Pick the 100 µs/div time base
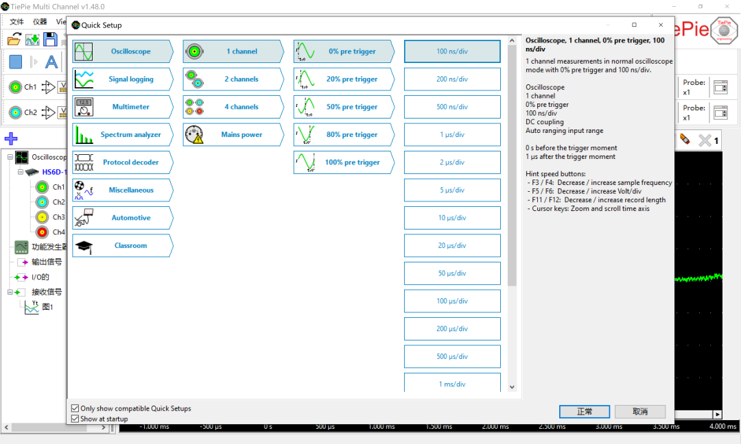 [x=452, y=301]
